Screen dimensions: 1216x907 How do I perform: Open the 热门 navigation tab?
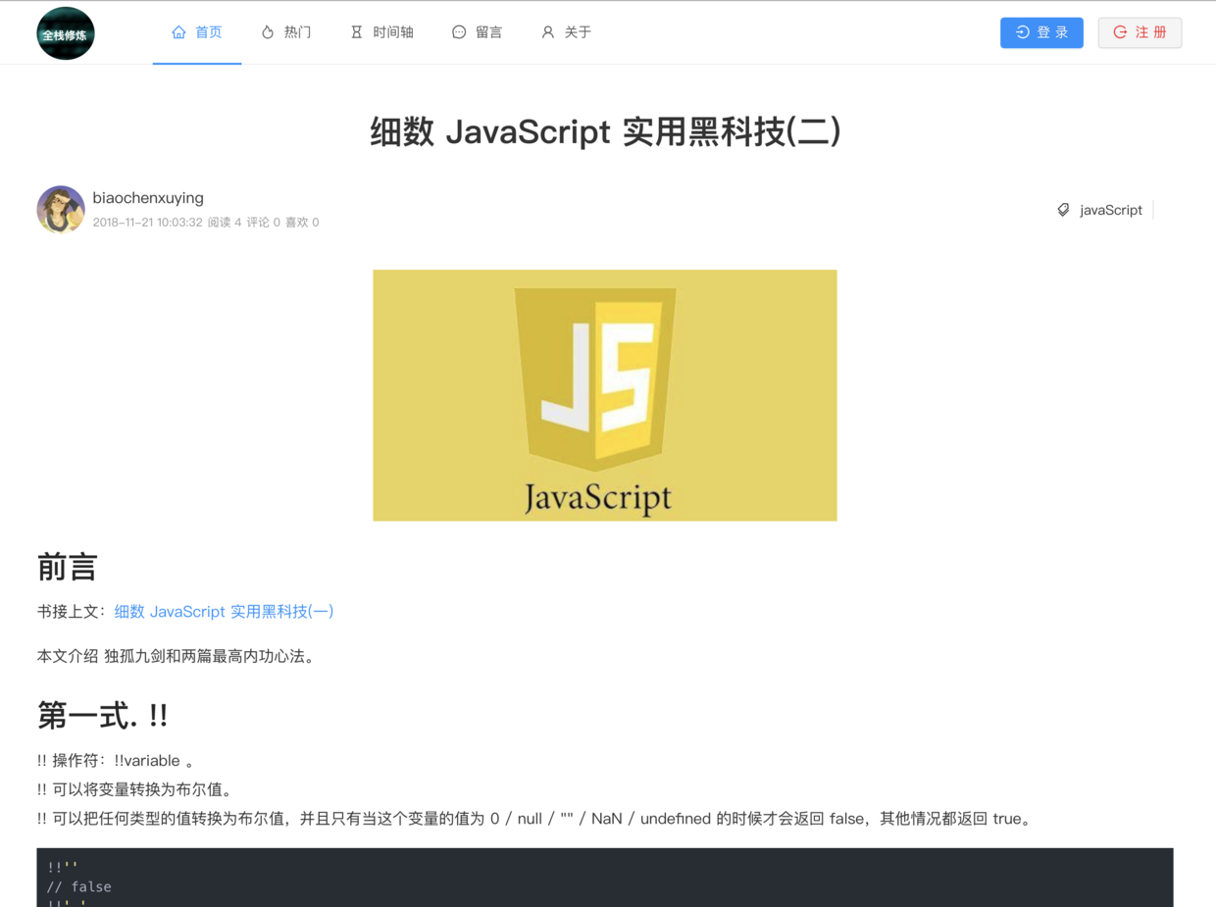pyautogui.click(x=286, y=32)
